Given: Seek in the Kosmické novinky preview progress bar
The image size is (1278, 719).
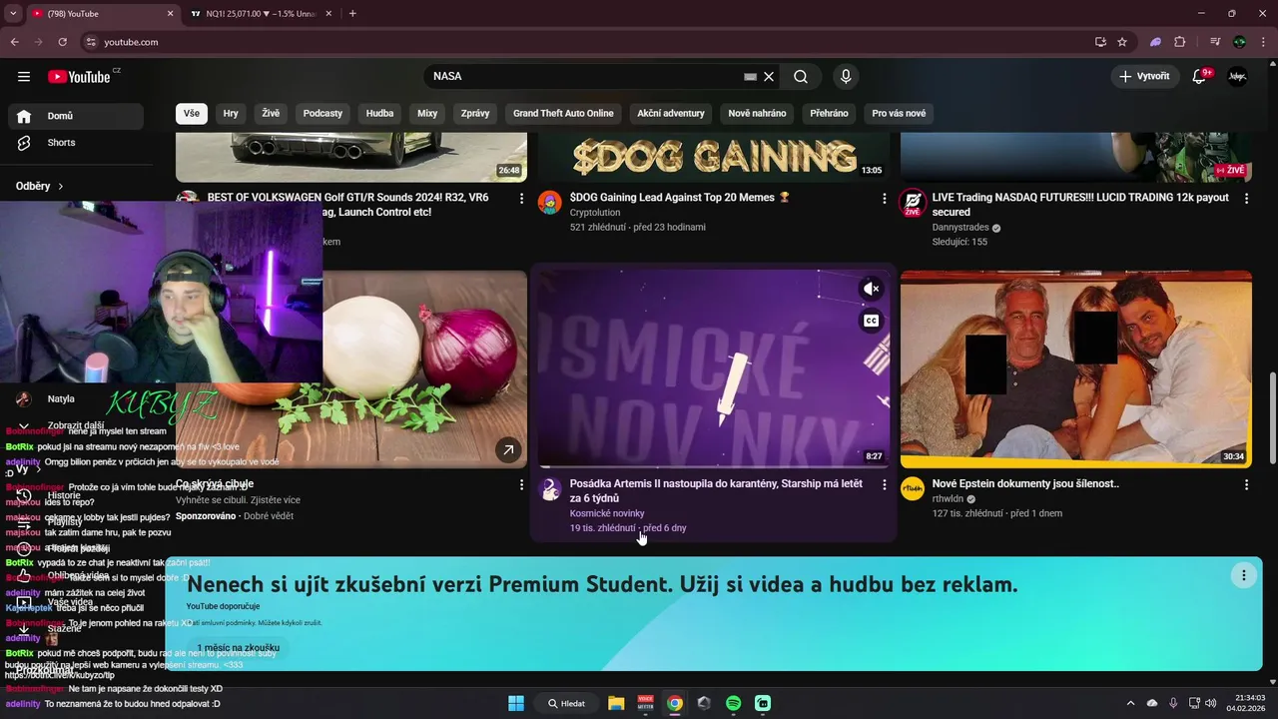Looking at the screenshot, I should point(714,466).
